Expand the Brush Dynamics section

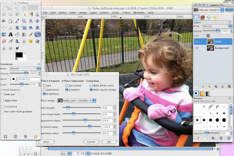[x=3, y=90]
